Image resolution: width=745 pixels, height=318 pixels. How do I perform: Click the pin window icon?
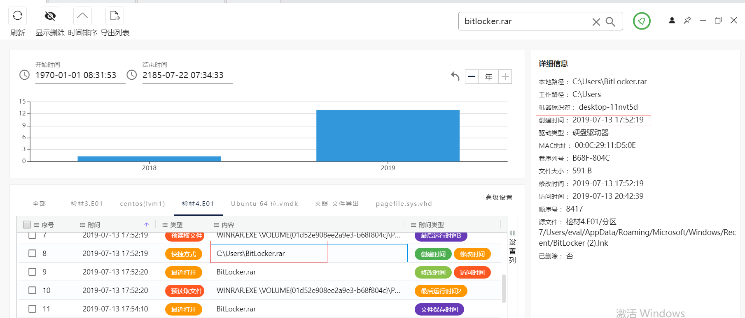687,20
